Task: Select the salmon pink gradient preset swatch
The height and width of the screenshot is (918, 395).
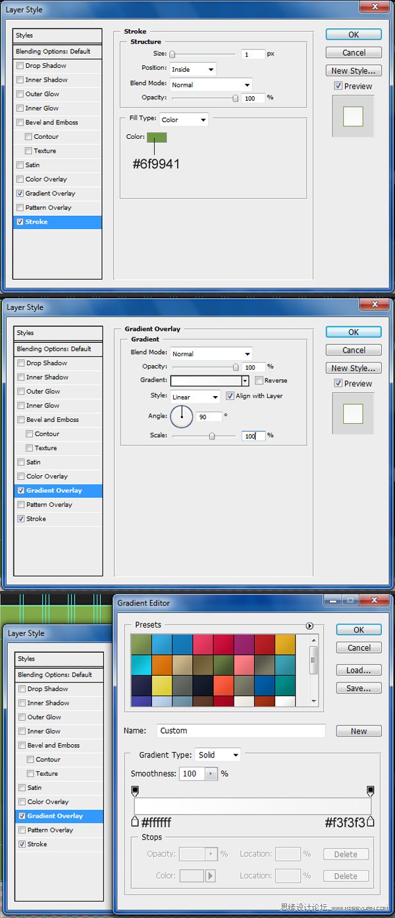Action: point(244,665)
